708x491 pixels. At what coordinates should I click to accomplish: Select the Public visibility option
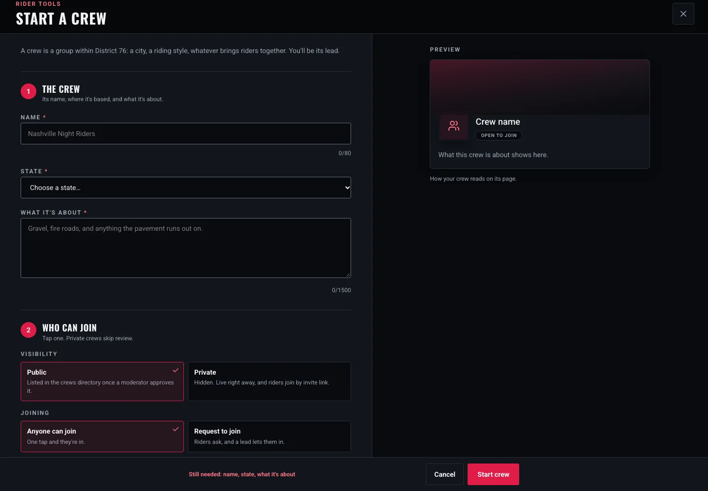coord(102,382)
